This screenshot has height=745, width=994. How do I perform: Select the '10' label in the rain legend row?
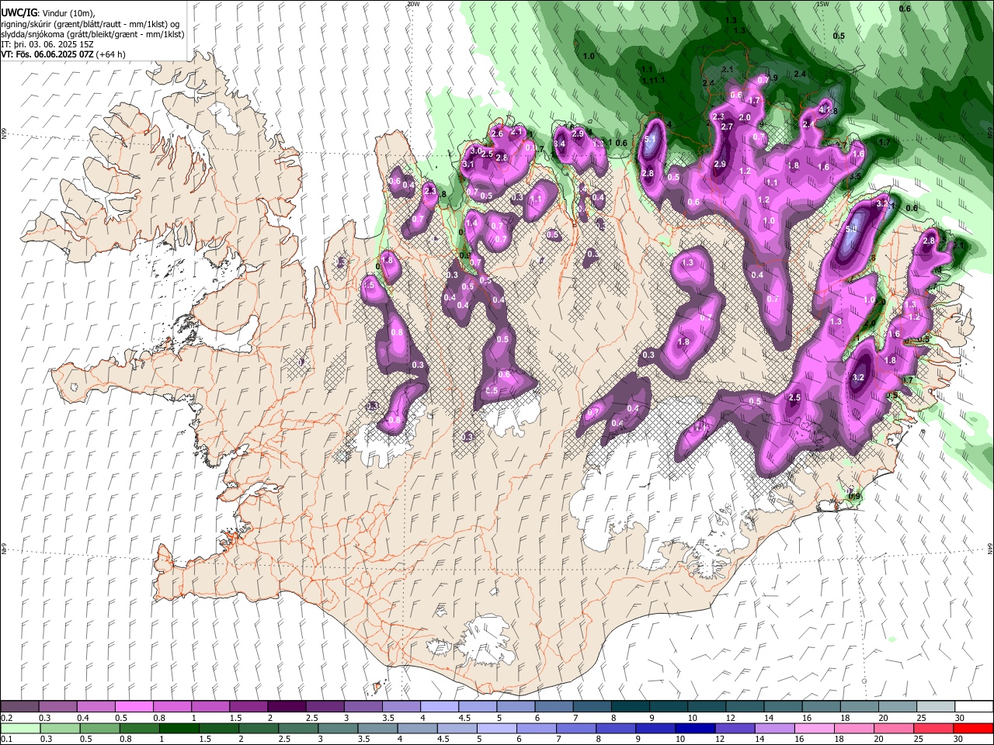click(x=679, y=739)
